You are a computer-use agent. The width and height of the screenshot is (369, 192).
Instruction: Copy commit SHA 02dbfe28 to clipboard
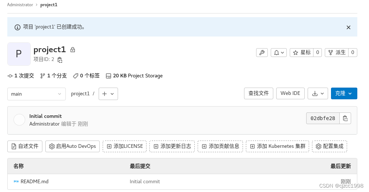click(x=345, y=118)
